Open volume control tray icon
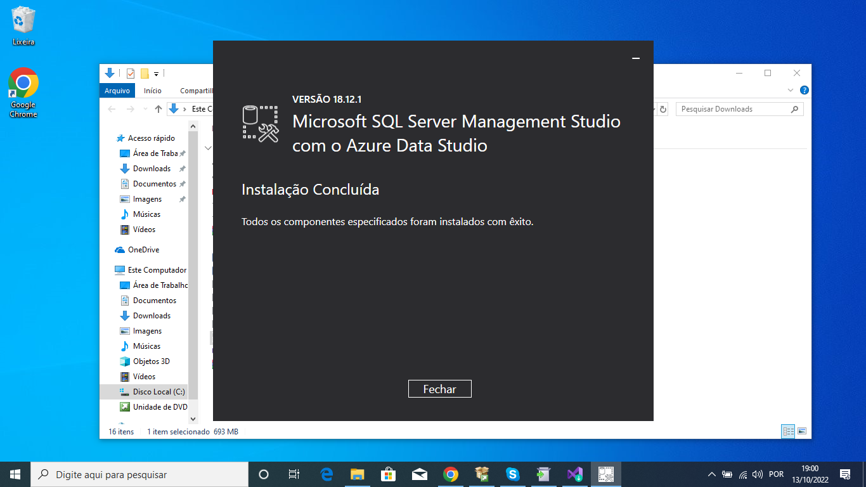This screenshot has width=866, height=487. click(x=758, y=474)
